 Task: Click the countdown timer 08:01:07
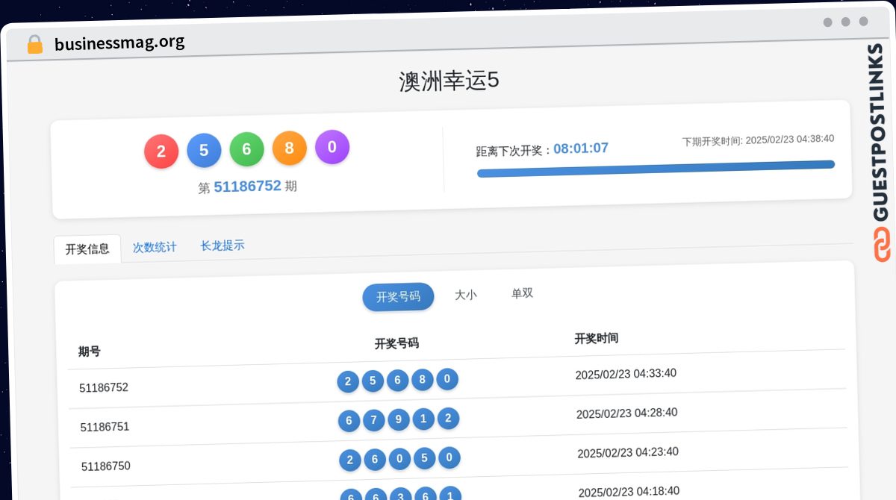tap(581, 149)
